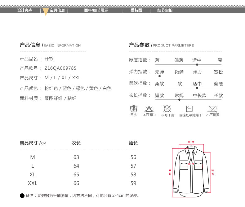Click the 衣长 value 63

[76, 157]
